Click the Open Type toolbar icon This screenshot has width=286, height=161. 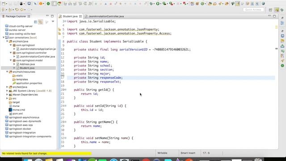(210, 4)
